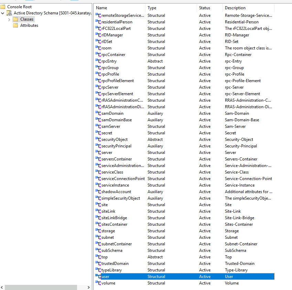Screen dimensions: 292x290
Task: Select the rpcContainer class icon
Action: [98, 54]
